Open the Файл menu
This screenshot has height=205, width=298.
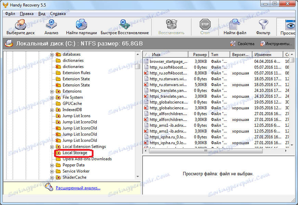point(10,14)
